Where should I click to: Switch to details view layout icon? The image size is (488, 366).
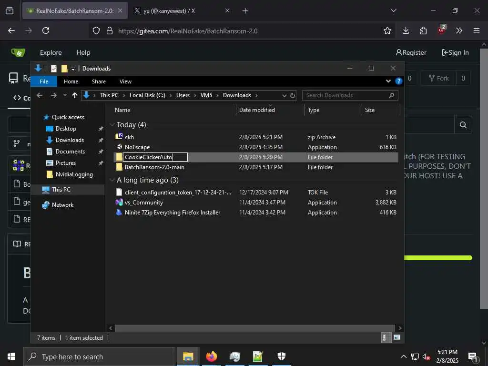click(x=386, y=338)
